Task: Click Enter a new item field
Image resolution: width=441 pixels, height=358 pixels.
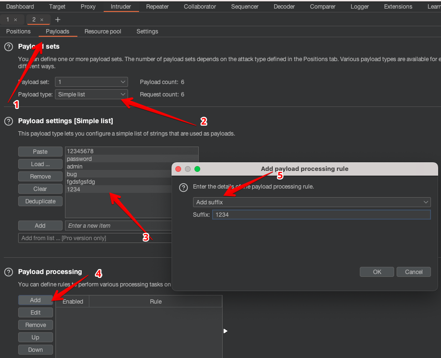Action: click(x=118, y=226)
